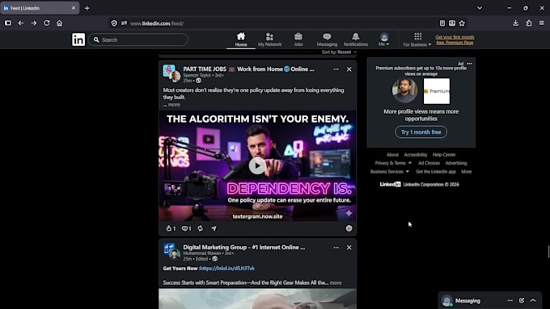The width and height of the screenshot is (550, 309).
Task: Dismiss the PART TIME JOBS post
Action: tap(349, 69)
